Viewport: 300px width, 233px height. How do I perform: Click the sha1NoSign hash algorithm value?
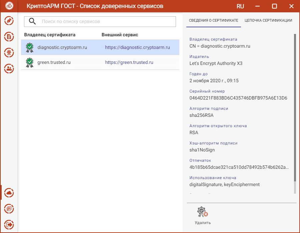tap(202, 150)
